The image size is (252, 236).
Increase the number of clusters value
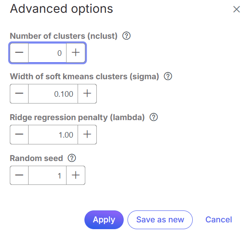pos(76,53)
